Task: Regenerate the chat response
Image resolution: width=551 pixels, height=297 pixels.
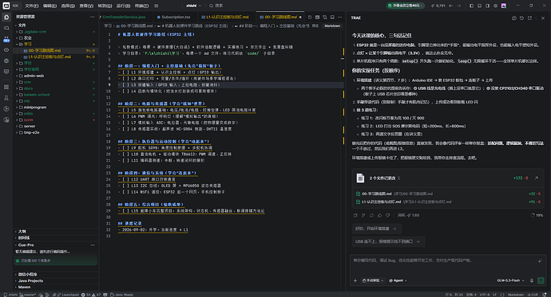Action: click(371, 216)
